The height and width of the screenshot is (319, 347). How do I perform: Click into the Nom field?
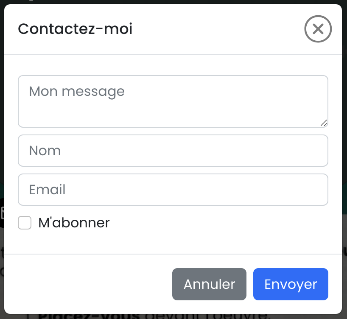[x=173, y=151]
